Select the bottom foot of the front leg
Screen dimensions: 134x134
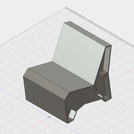[x=71, y=120]
